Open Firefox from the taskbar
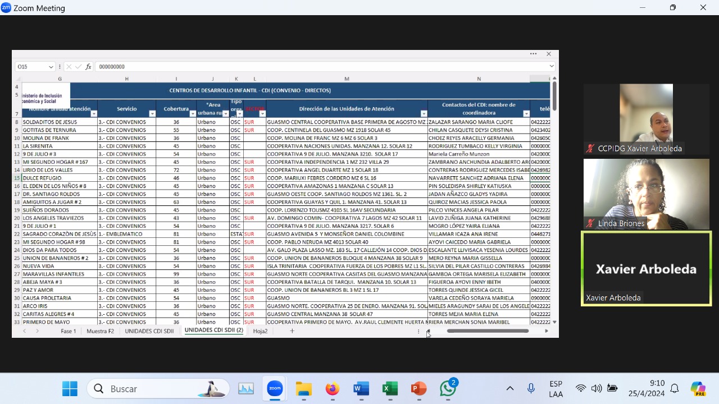 pos(333,389)
